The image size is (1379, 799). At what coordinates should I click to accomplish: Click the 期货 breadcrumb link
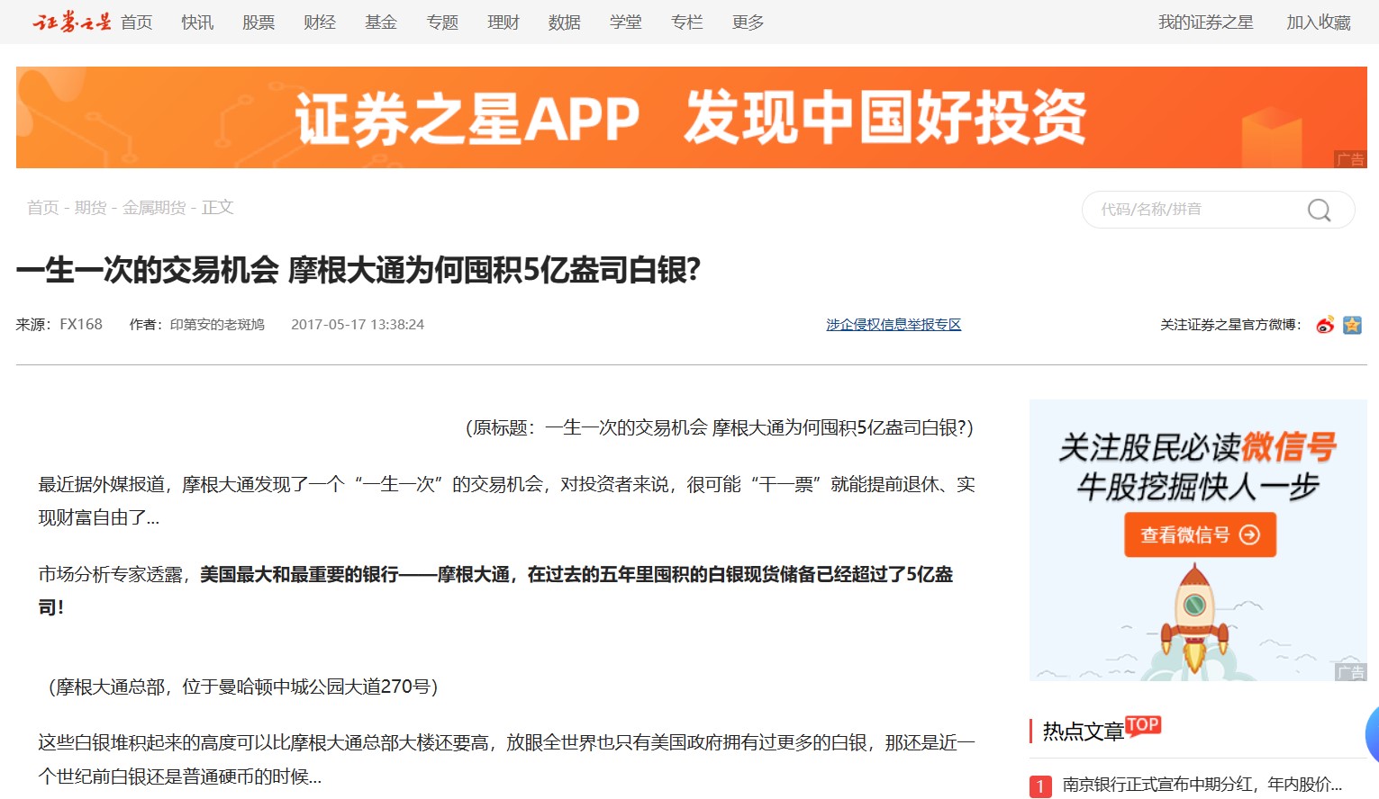click(x=91, y=208)
